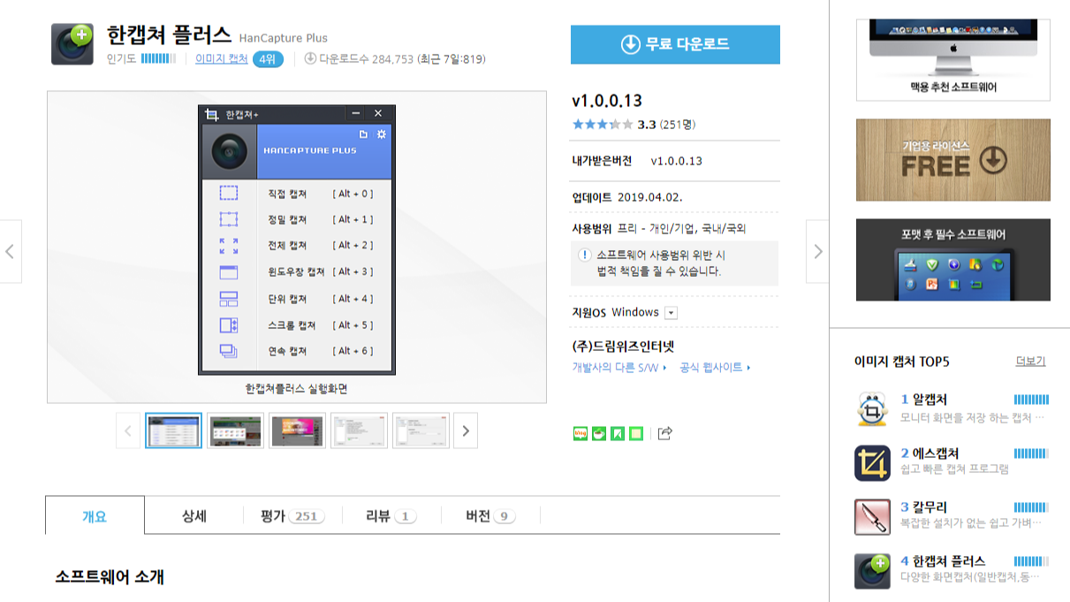
Task: Select the fifth screenshot thumbnail
Action: [x=421, y=431]
